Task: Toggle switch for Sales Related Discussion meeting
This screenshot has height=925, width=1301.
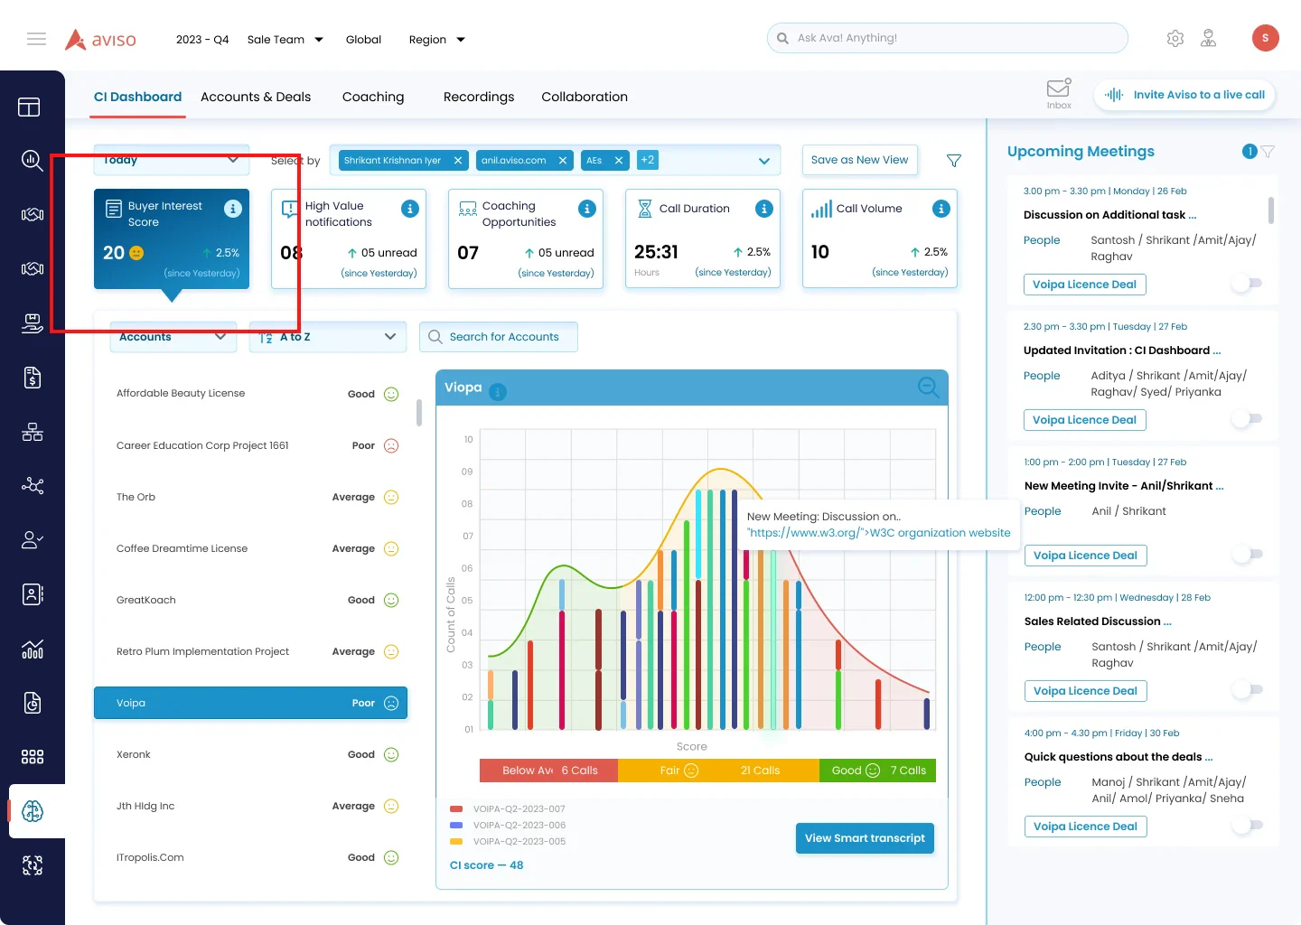Action: 1248,690
